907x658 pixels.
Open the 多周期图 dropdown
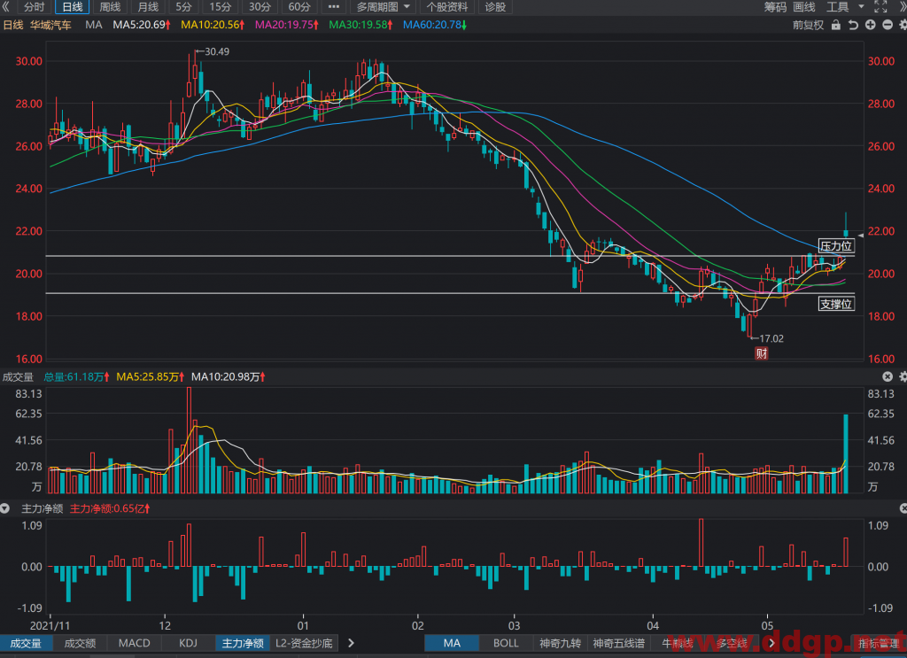point(383,7)
